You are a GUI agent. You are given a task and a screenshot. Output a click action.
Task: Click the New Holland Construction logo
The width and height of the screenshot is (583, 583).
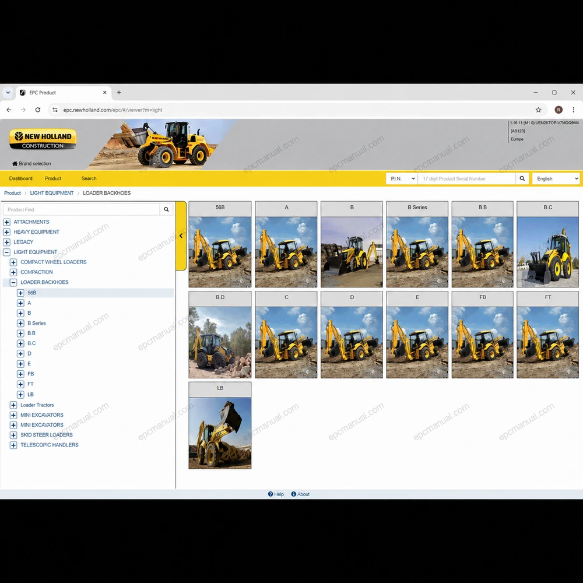coord(43,139)
